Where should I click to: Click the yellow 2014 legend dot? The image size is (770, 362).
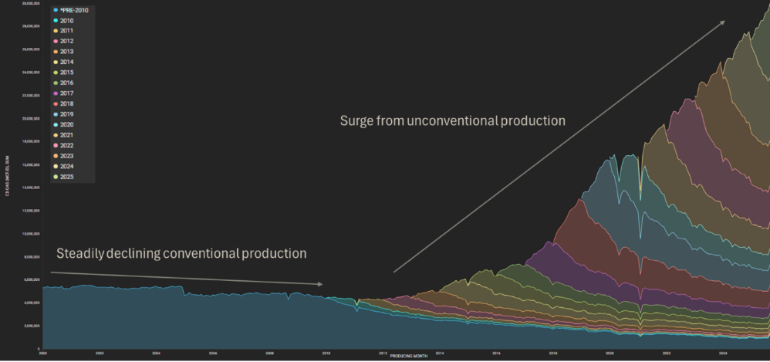[55, 62]
